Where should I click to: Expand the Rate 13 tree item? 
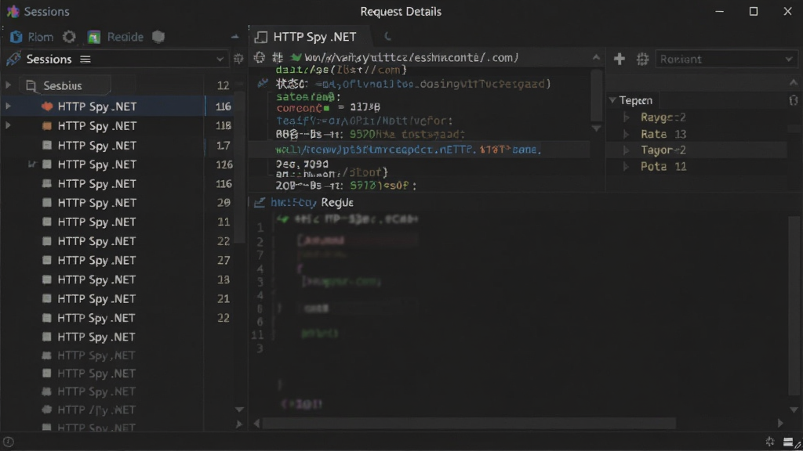click(x=626, y=134)
